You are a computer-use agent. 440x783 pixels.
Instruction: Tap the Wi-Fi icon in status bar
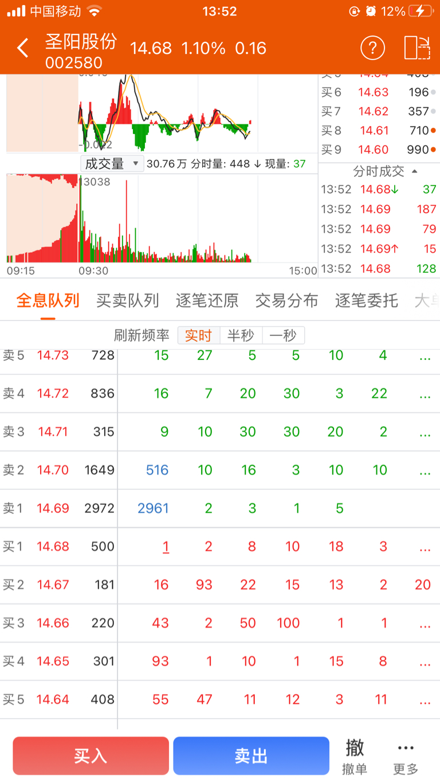pyautogui.click(x=95, y=11)
